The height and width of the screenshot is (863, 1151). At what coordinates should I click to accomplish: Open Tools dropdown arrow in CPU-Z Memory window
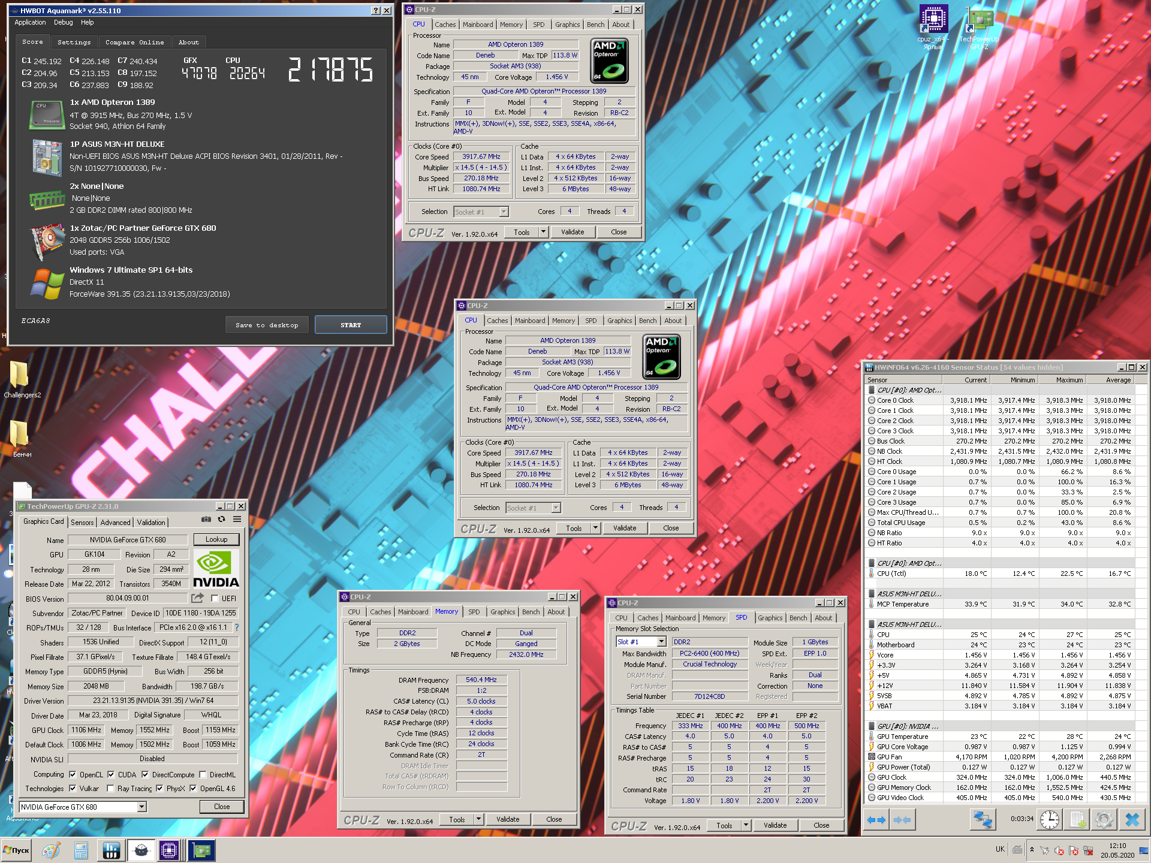(478, 819)
